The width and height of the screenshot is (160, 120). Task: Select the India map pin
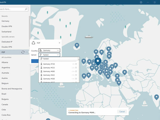click(157, 97)
